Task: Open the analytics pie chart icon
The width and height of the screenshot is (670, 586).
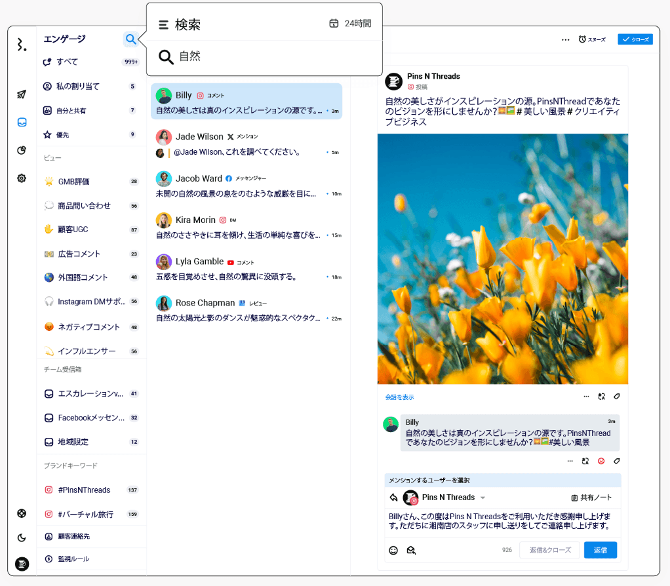Action: pyautogui.click(x=22, y=151)
